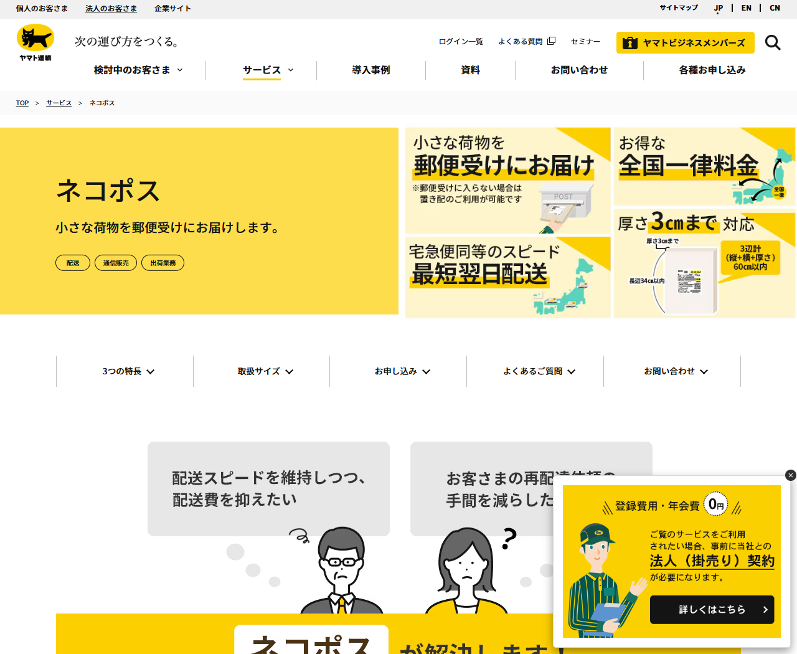The width and height of the screenshot is (797, 654).
Task: Click the 通信販売 tag
Action: pyautogui.click(x=116, y=263)
